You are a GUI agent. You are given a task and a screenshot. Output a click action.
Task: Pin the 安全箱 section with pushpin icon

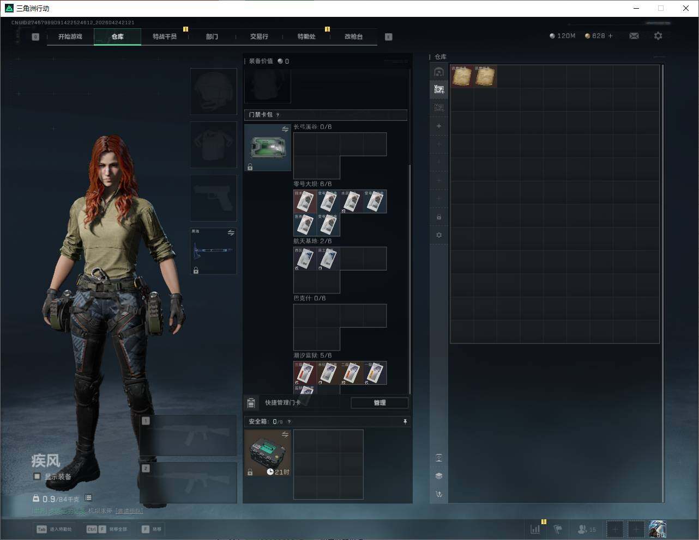coord(405,421)
